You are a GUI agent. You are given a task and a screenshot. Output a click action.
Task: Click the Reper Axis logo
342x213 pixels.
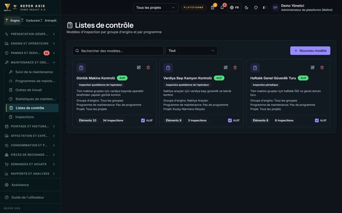[x=7, y=7]
